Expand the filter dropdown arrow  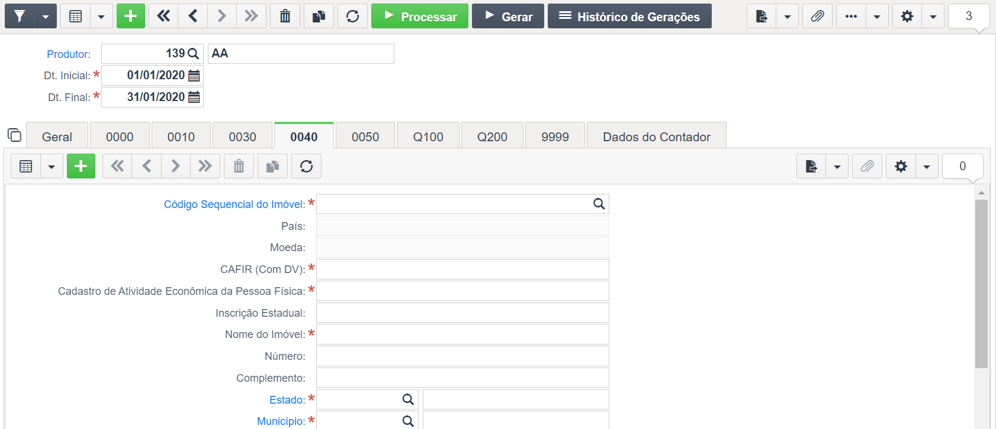point(46,17)
